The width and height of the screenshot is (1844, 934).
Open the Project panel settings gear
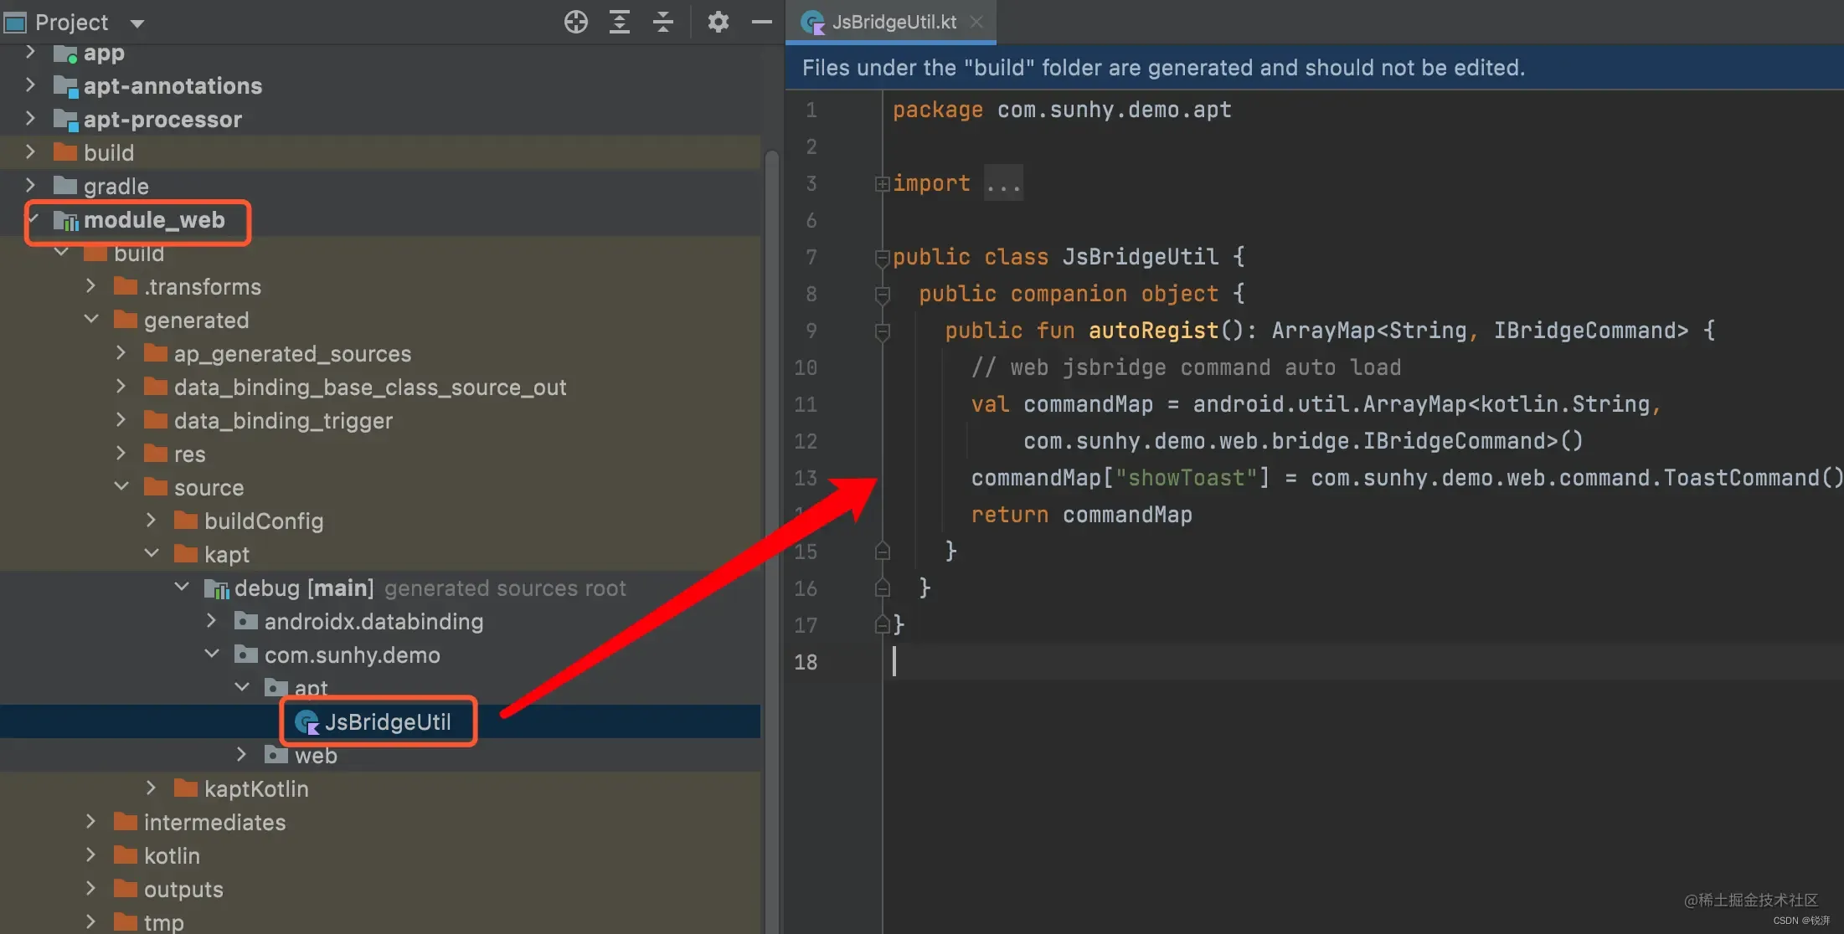(718, 23)
